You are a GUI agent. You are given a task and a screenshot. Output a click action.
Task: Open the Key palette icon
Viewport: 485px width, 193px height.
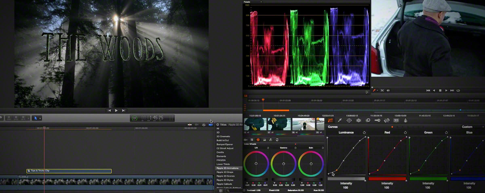(x=377, y=120)
